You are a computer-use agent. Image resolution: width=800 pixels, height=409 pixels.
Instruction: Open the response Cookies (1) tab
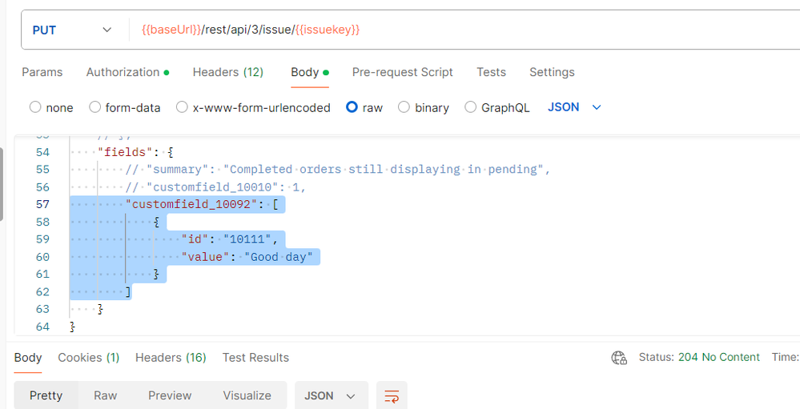tap(89, 358)
